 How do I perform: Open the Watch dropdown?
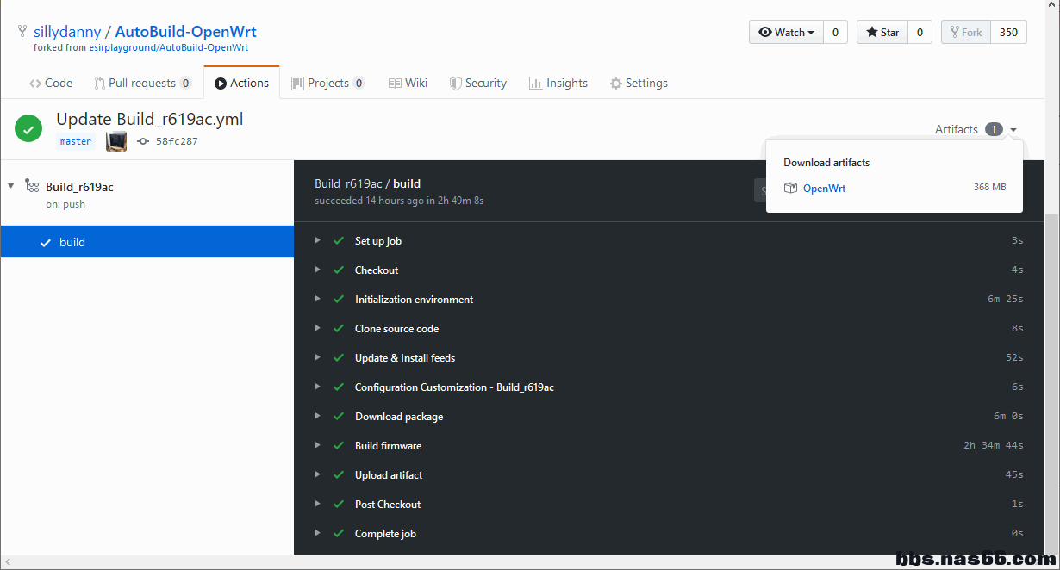(x=786, y=33)
